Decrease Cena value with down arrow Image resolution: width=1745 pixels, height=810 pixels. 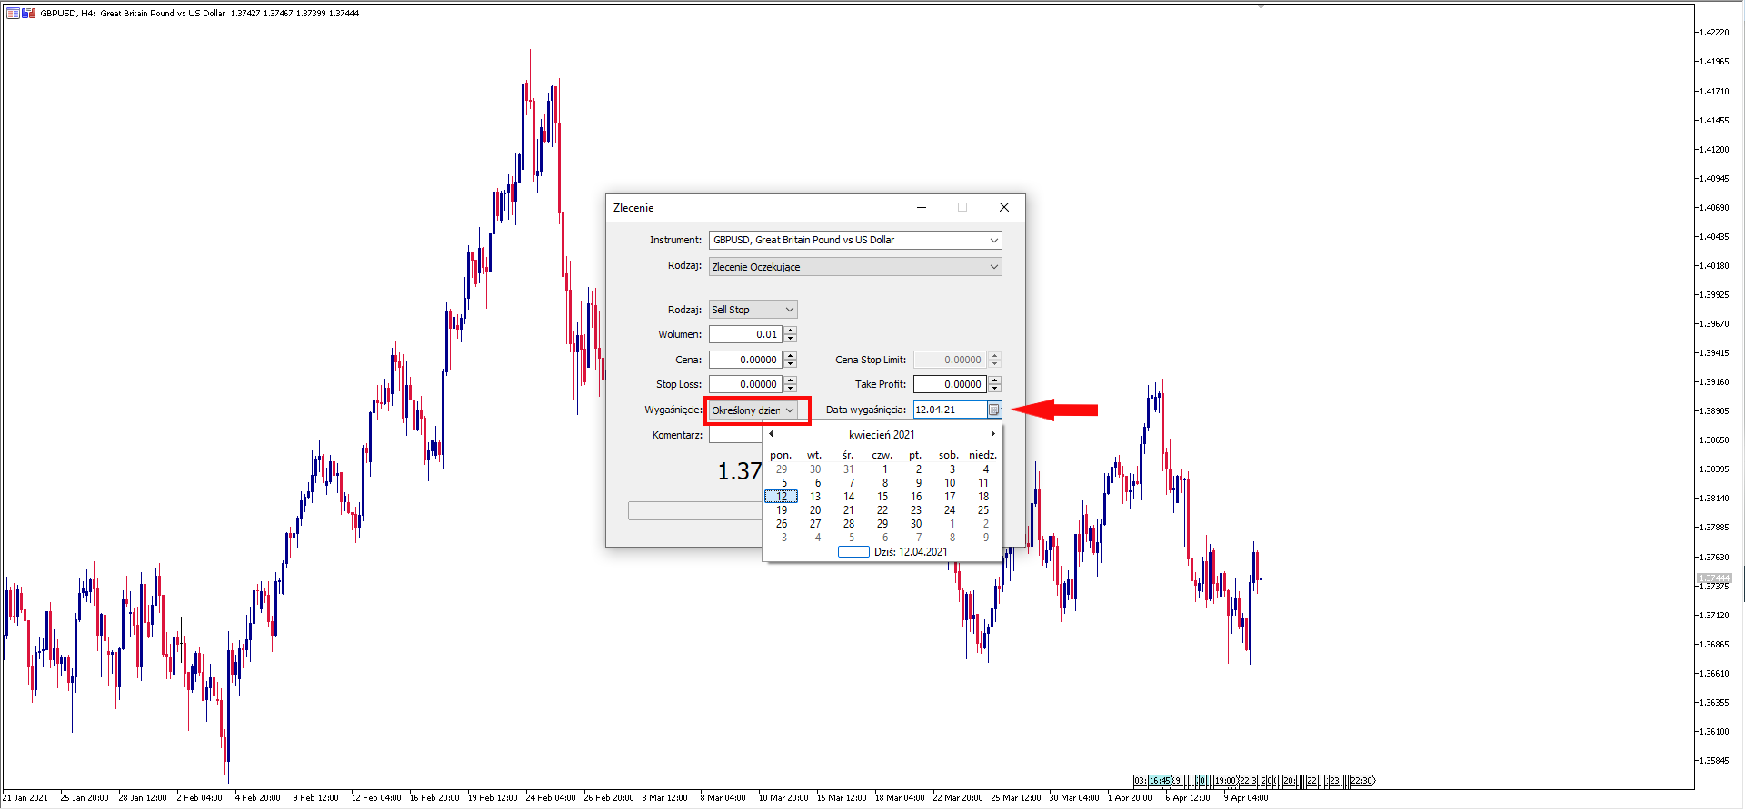790,364
